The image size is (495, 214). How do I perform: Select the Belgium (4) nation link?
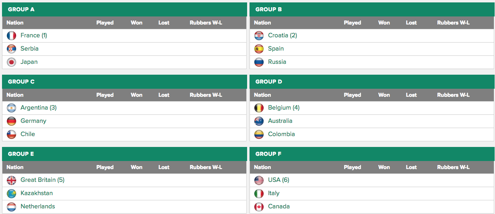284,108
